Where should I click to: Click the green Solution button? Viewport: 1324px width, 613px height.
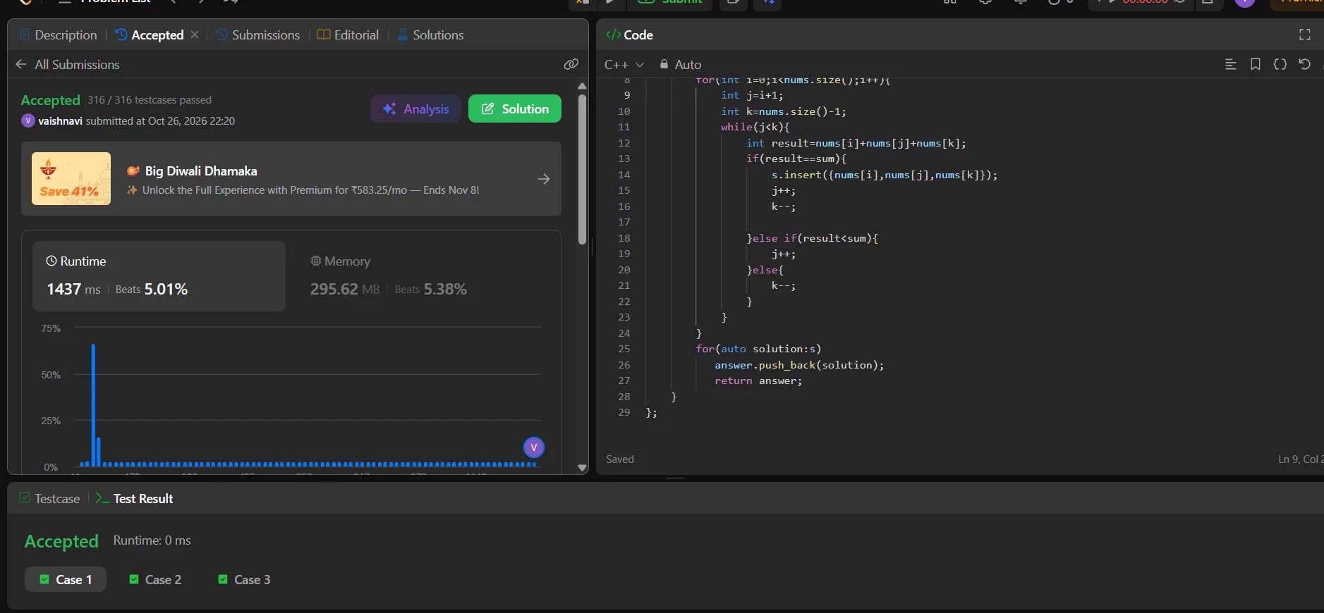[515, 109]
